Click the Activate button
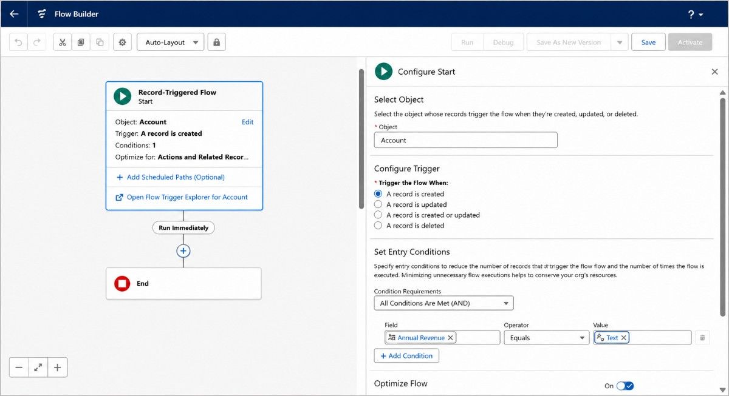729x396 pixels. click(690, 42)
